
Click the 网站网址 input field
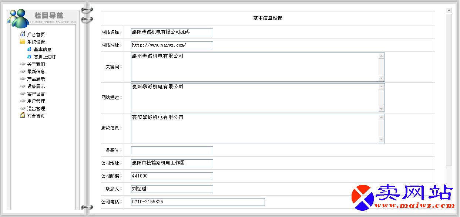click(172, 45)
